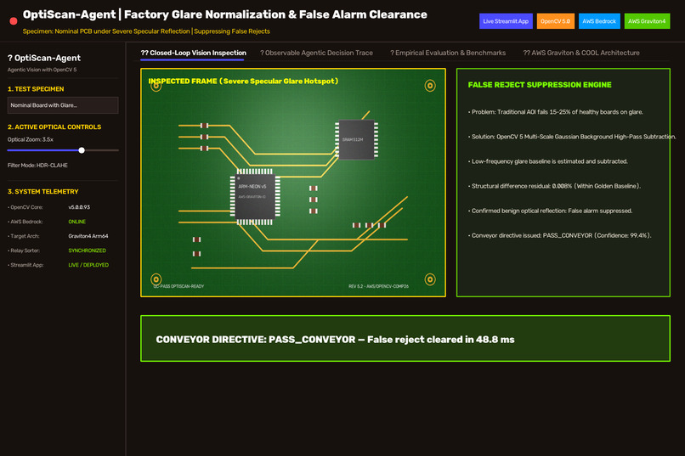
Task: Click the 'Conveyor directive issued' confidence line
Action: pos(559,235)
